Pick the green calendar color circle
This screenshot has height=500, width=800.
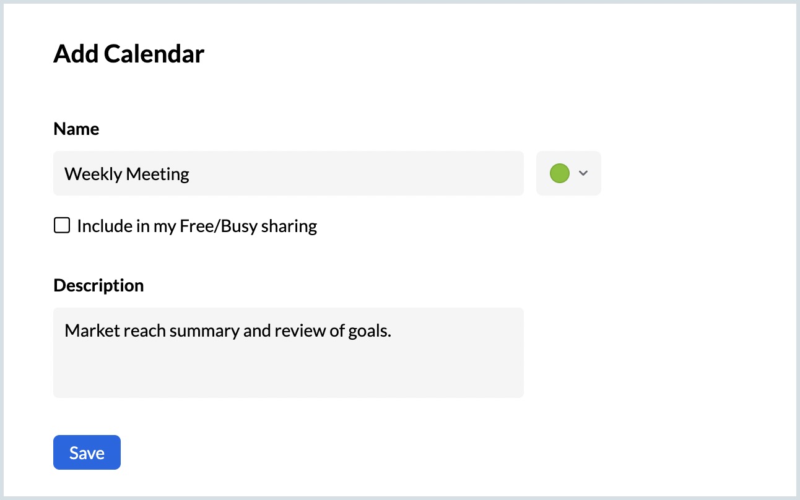(559, 173)
